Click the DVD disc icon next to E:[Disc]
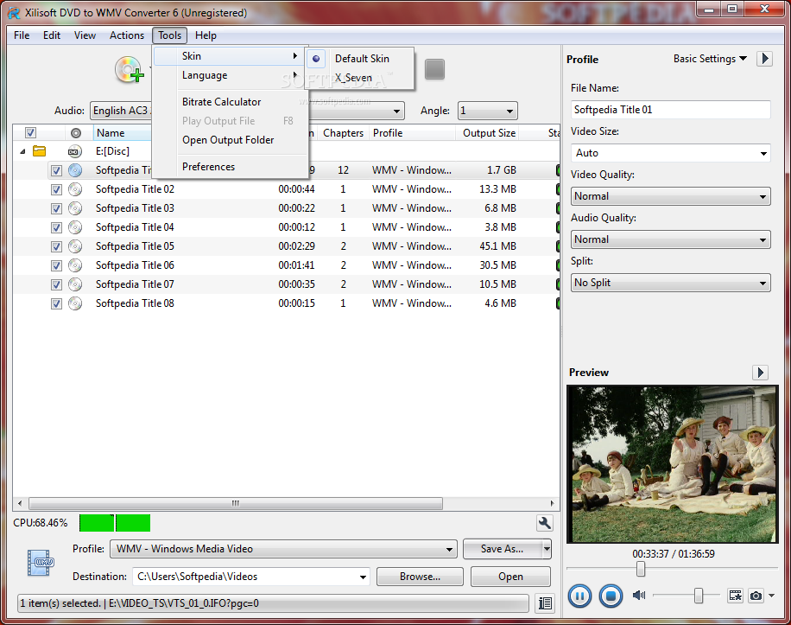 74,151
